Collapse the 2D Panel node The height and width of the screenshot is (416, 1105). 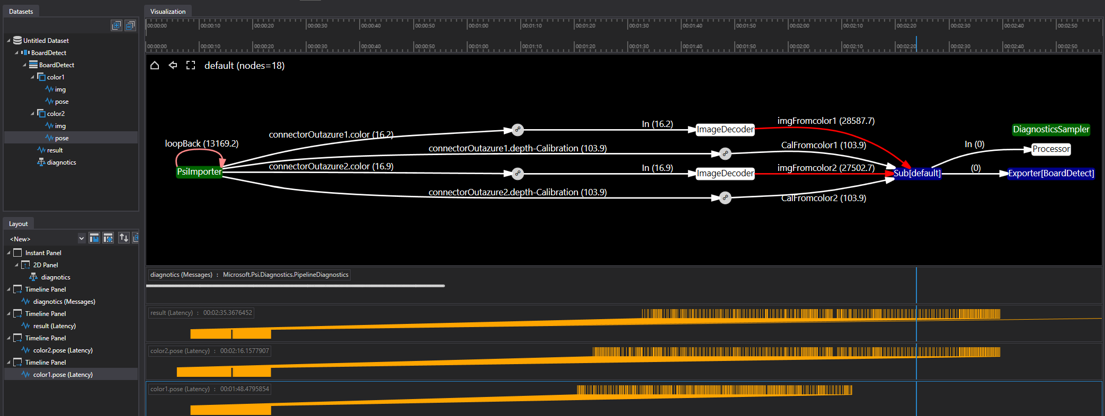[x=16, y=265]
